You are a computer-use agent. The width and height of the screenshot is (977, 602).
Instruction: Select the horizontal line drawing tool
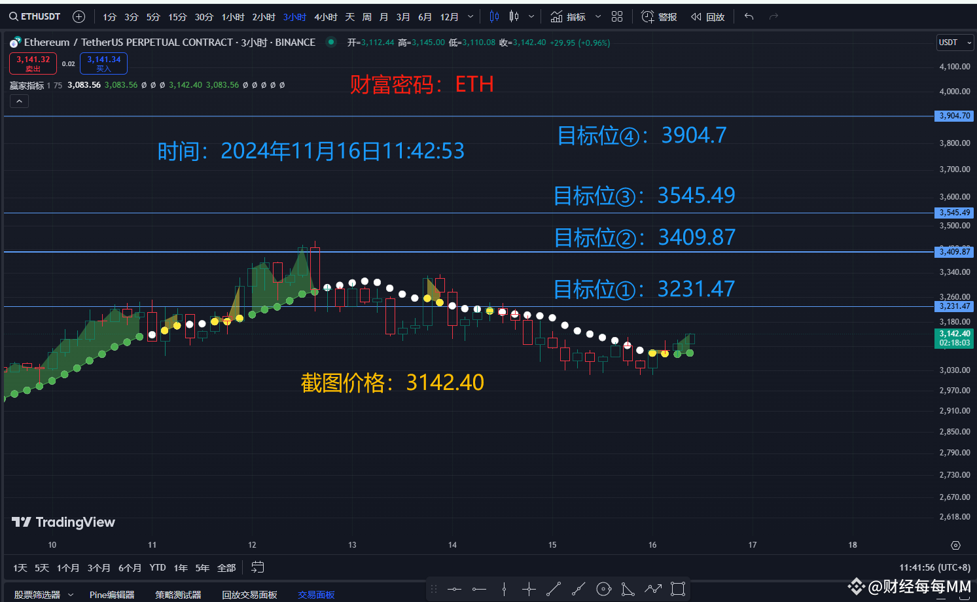click(x=454, y=589)
